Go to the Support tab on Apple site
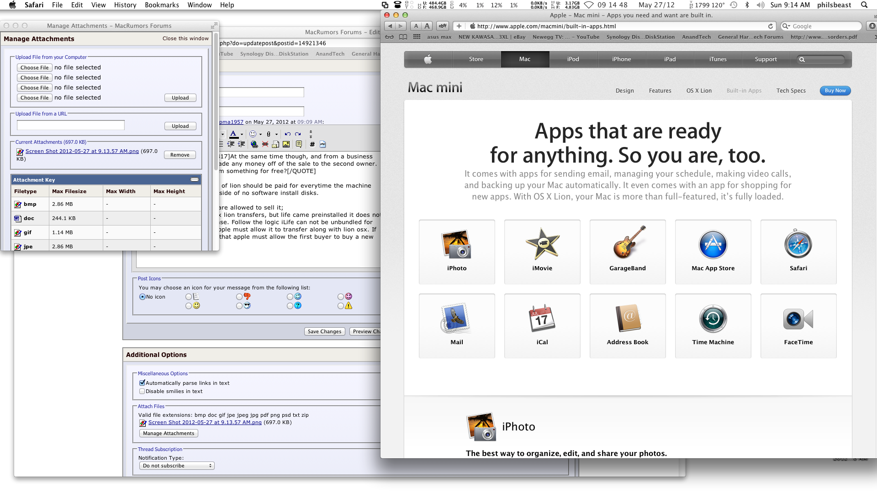The width and height of the screenshot is (877, 493). pyautogui.click(x=766, y=59)
